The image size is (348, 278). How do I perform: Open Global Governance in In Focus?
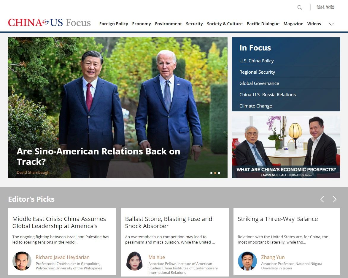pos(259,83)
